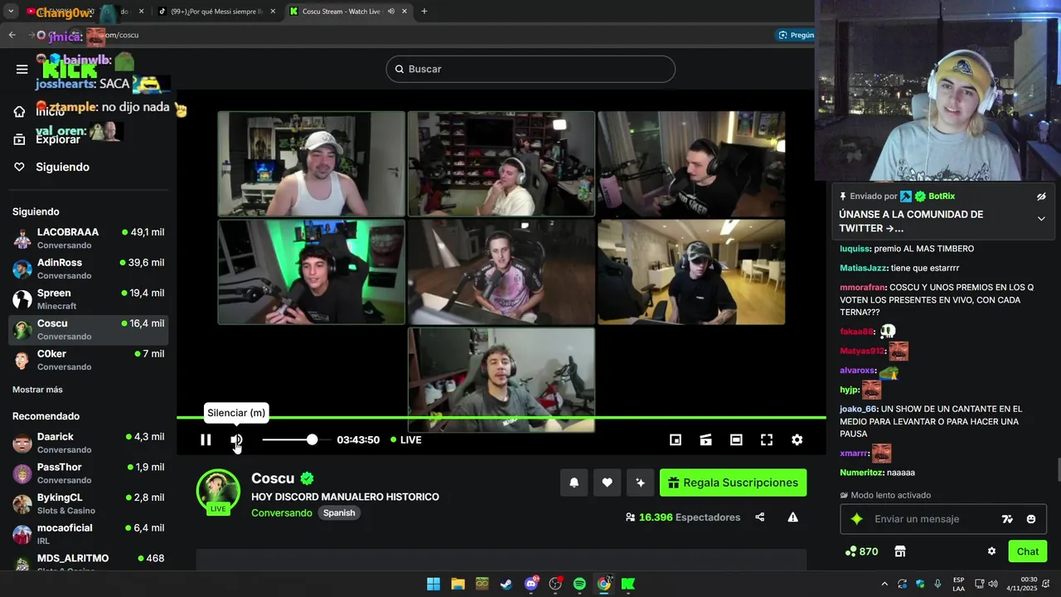Mute the Coscu Stream tab audio icon
The width and height of the screenshot is (1061, 597).
coord(390,12)
